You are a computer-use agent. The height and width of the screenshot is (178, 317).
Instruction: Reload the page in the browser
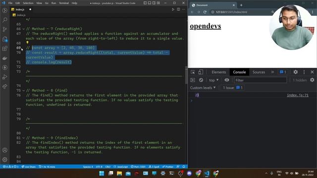[x=205, y=12]
